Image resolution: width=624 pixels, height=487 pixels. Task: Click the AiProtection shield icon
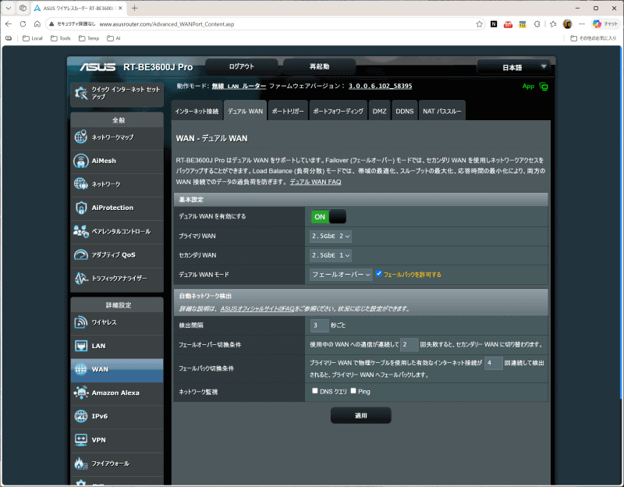pos(81,208)
